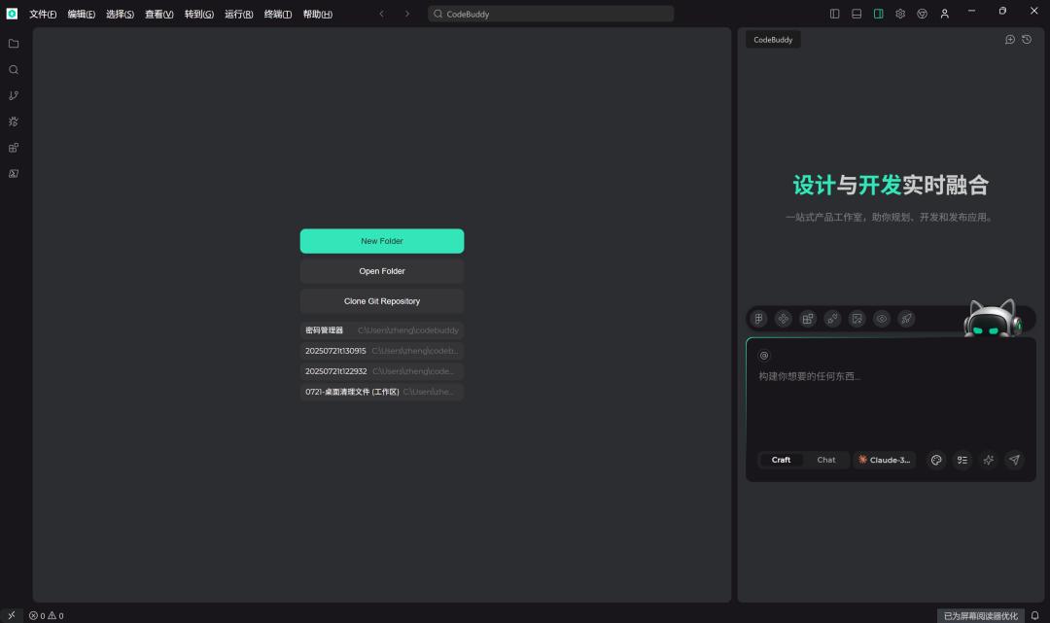Switch to Chat mode

tap(825, 460)
